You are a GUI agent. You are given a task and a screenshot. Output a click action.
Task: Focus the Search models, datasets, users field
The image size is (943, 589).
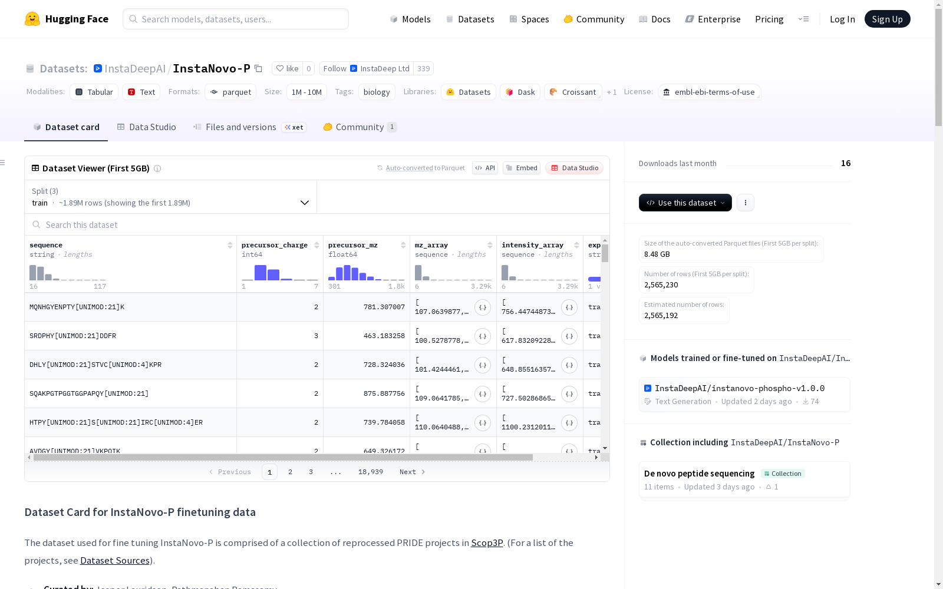pyautogui.click(x=236, y=19)
